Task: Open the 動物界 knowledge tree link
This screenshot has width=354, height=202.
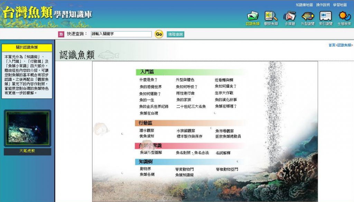Action: pos(146,169)
